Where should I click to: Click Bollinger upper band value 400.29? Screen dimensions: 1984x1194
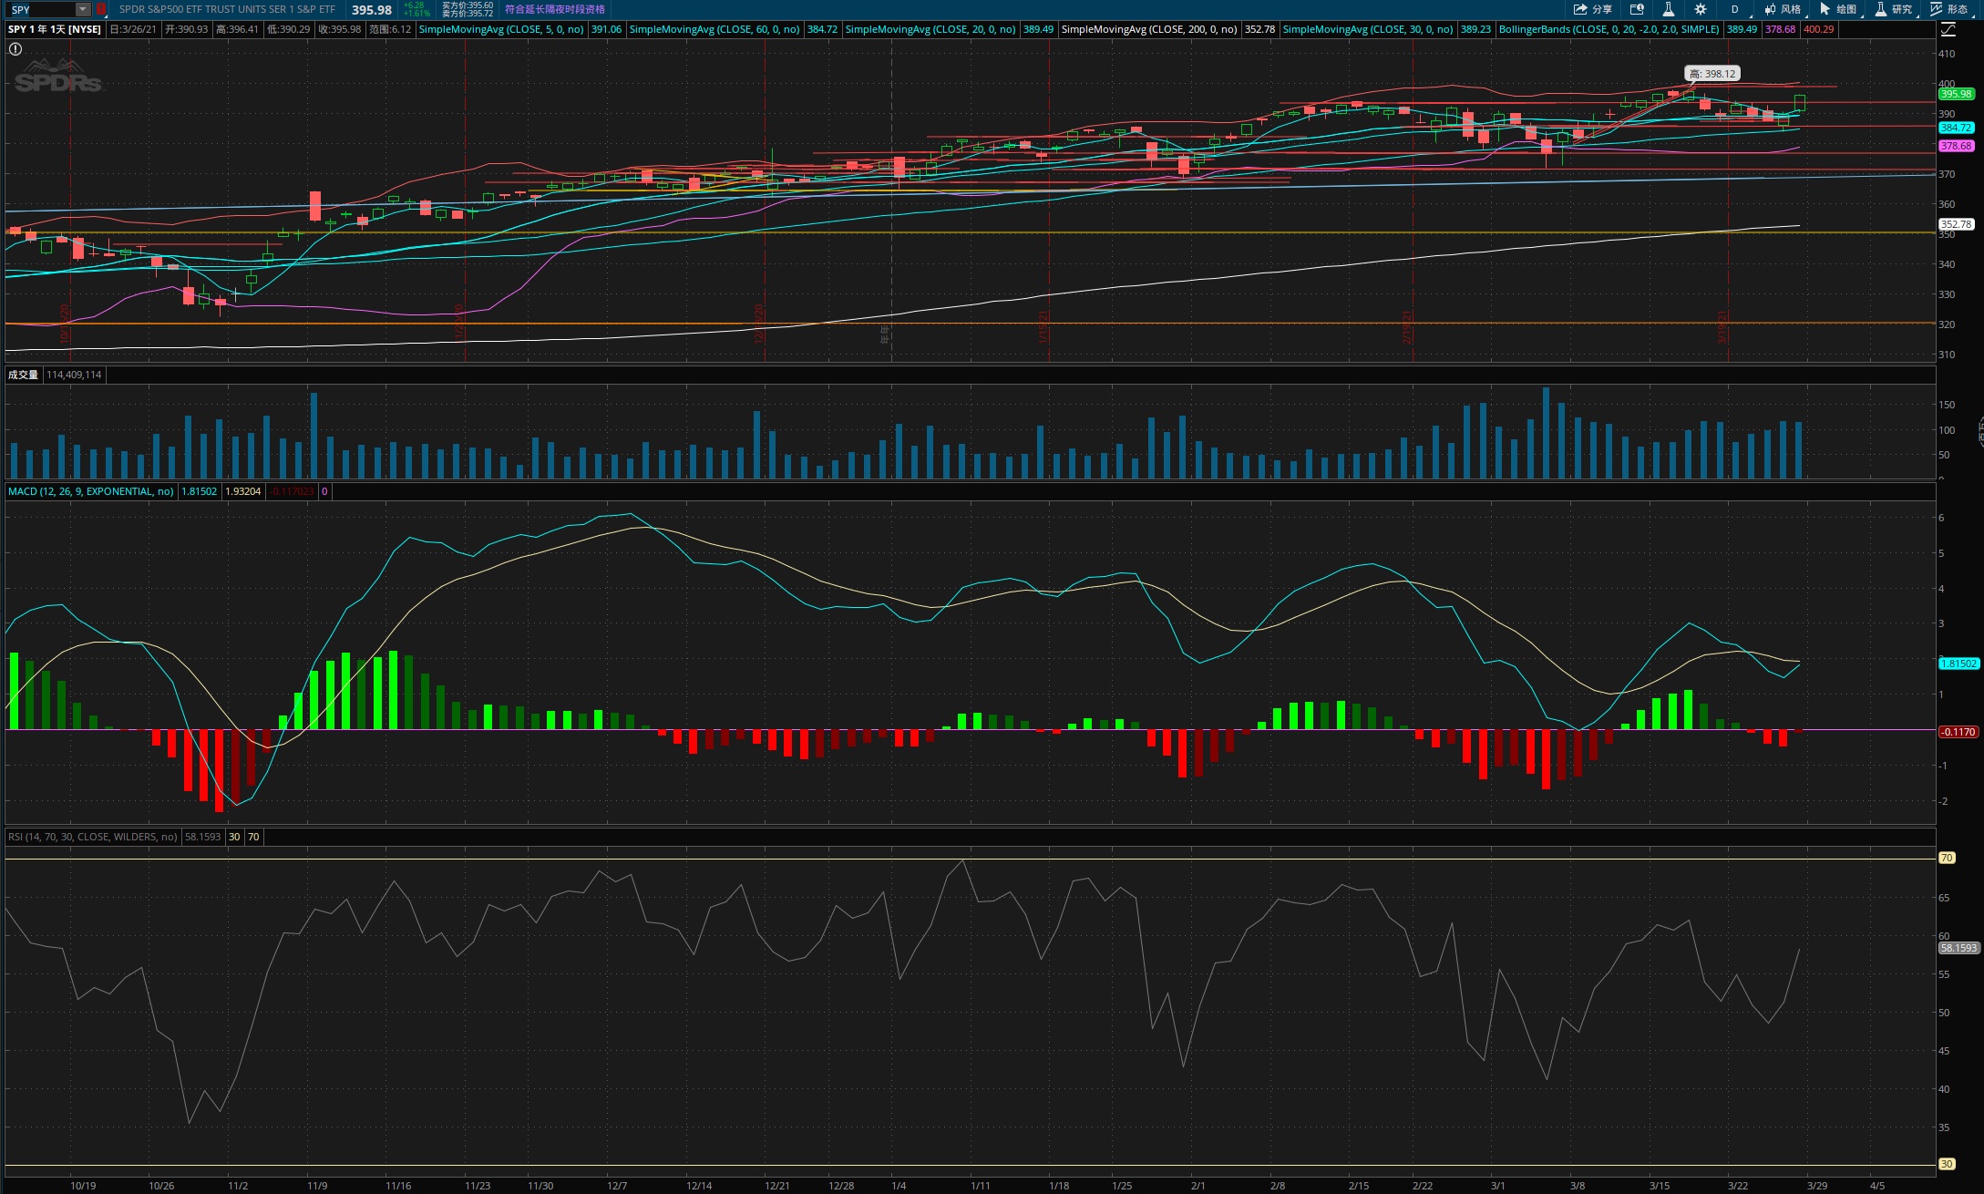[x=1819, y=29]
